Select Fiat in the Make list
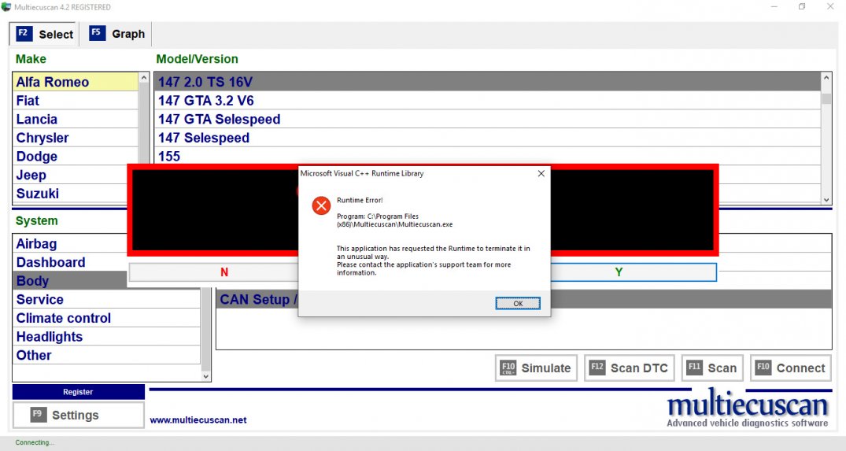846x451 pixels. [28, 101]
